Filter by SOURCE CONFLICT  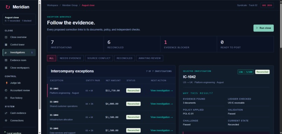pyautogui.click(x=99, y=58)
